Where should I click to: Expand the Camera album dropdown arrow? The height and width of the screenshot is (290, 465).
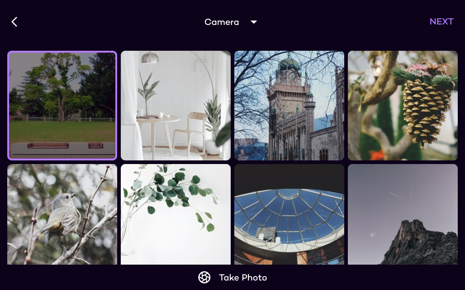click(x=254, y=22)
